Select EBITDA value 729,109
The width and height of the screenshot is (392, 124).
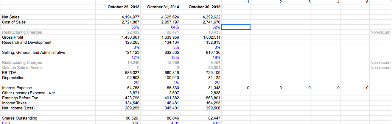(213, 73)
